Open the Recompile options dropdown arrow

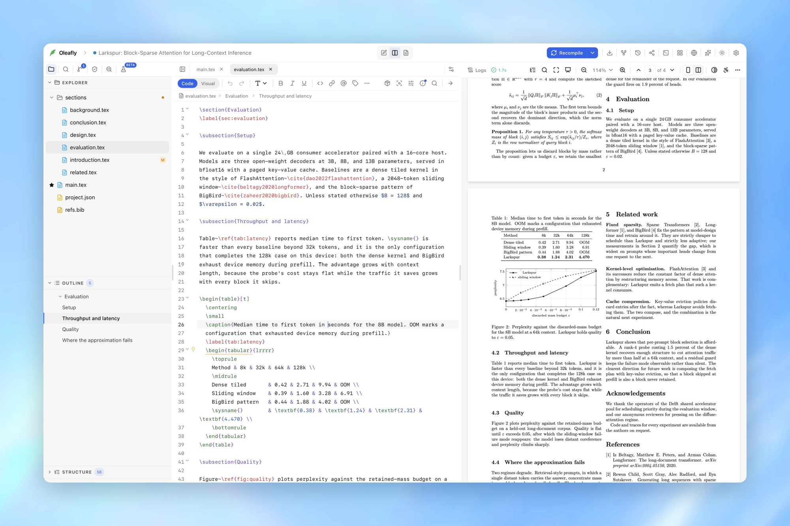pos(592,53)
